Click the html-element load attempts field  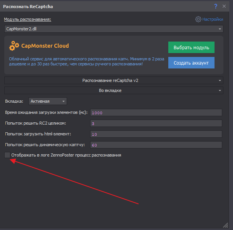click(x=156, y=134)
